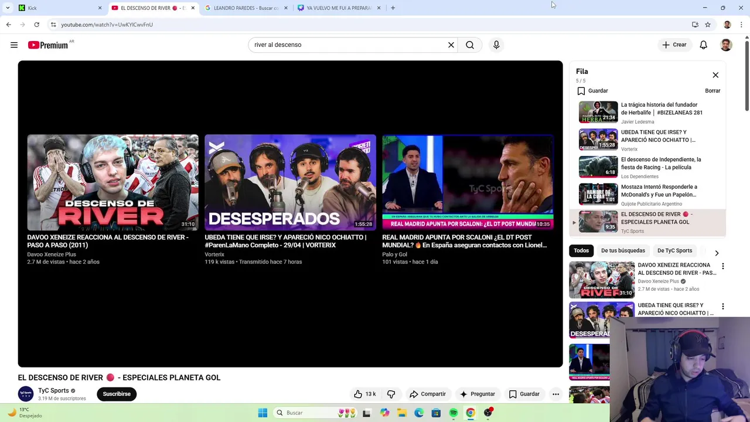Open the Windows taskbar Buscar search box
750x422 pixels.
(315, 413)
